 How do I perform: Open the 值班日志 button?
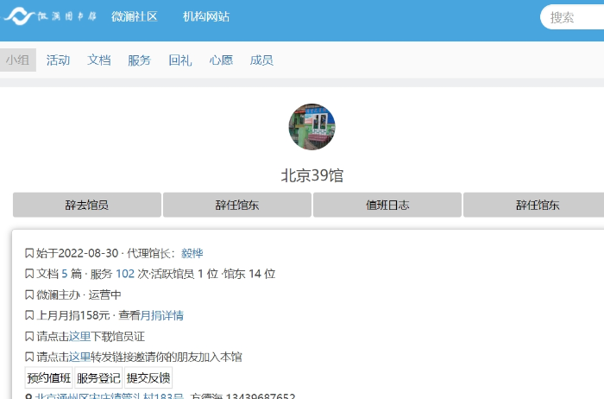pyautogui.click(x=387, y=205)
